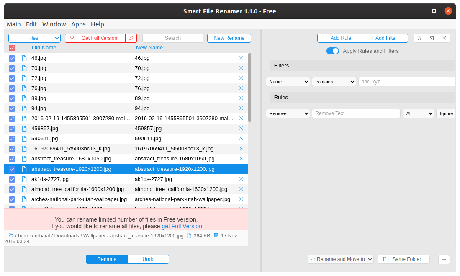
Task: Uncheck the checkbox for 72.jpg
Action: point(12,78)
